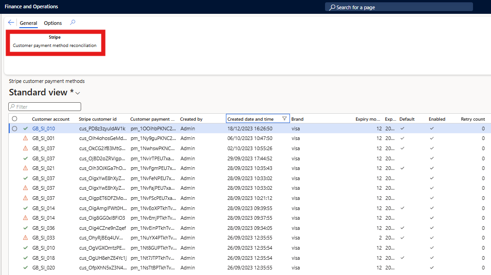Click the filter funnel on Created date column
Viewport: 491px width, 275px height.
[284, 118]
